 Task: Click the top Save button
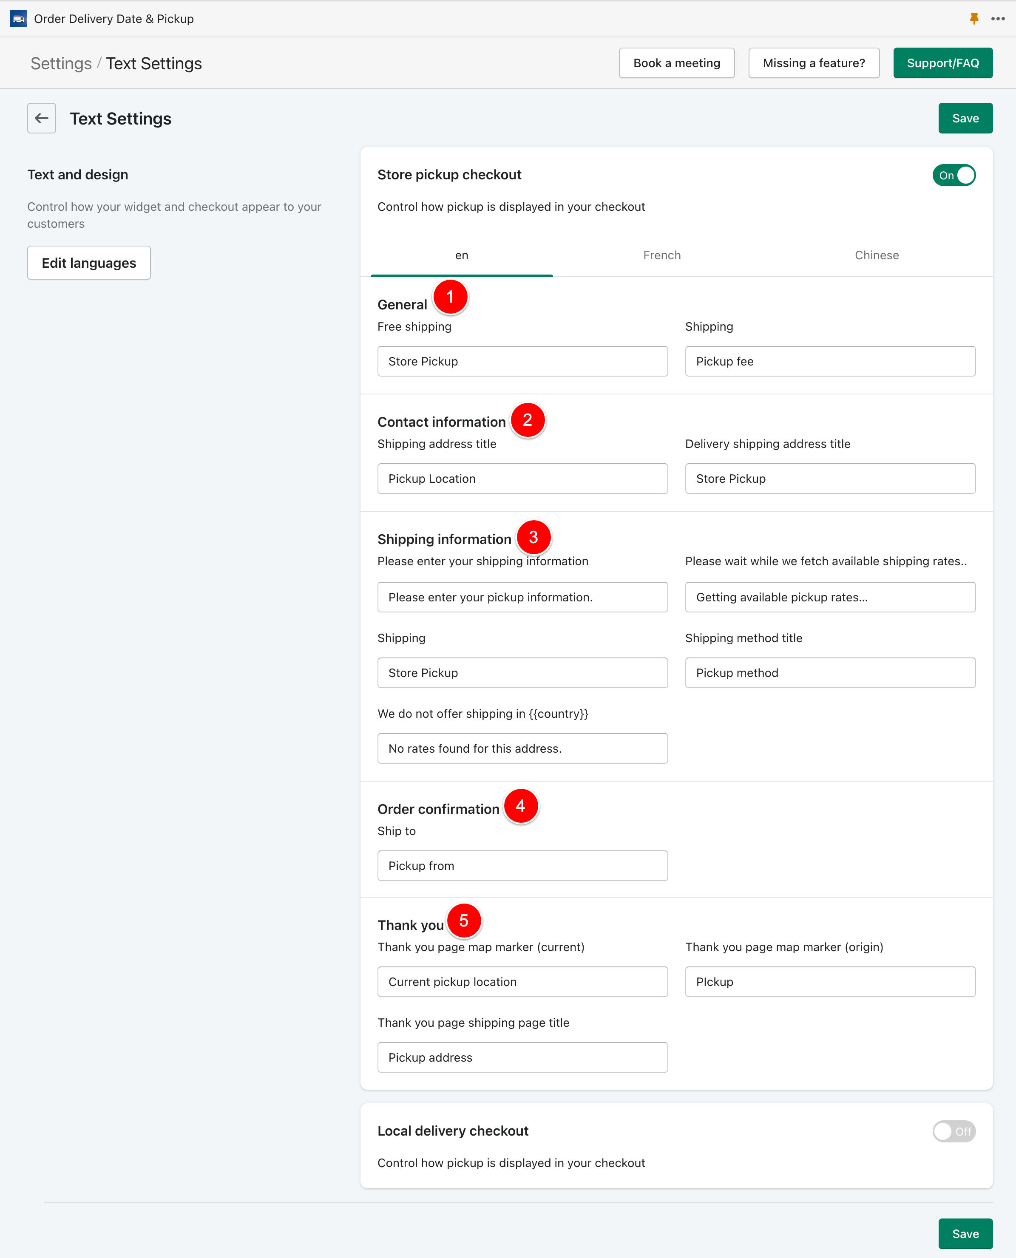(x=965, y=118)
